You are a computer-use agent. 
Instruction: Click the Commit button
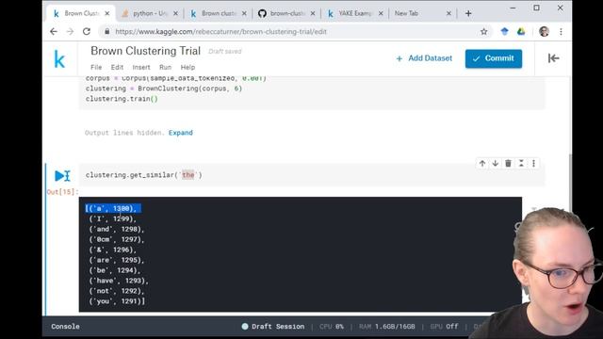tap(494, 58)
